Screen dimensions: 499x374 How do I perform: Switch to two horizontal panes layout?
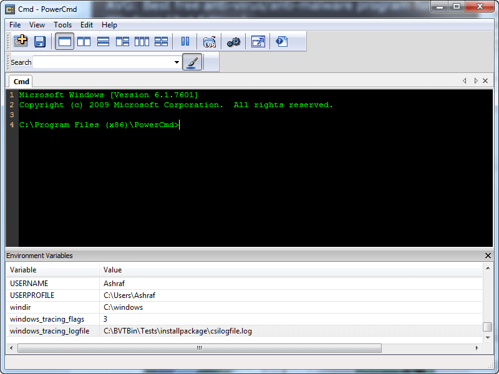point(104,42)
